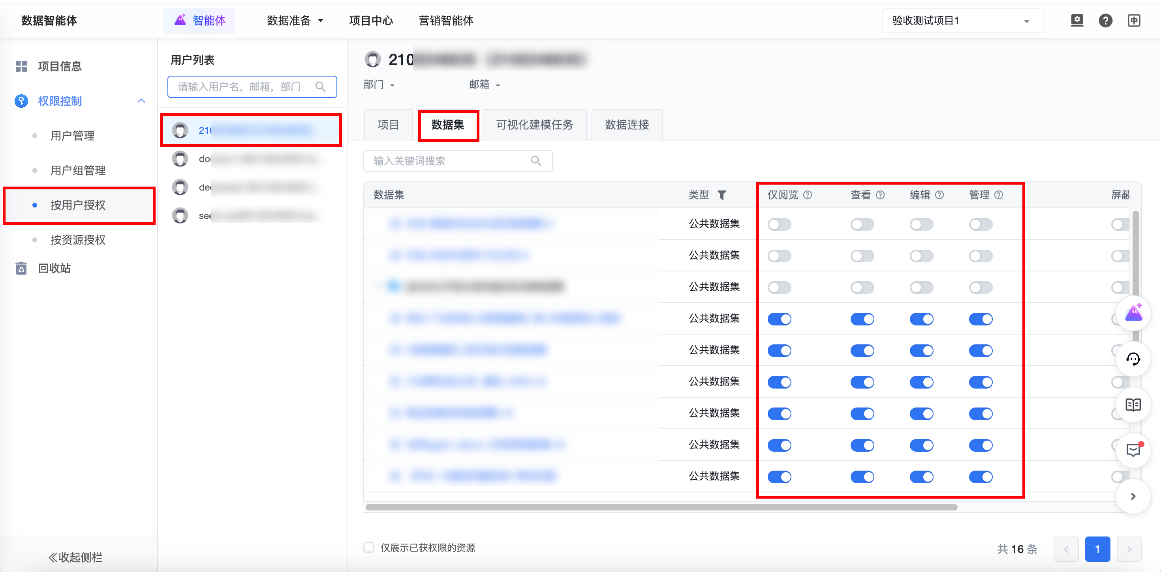Collapse the 权限控制 section

[141, 101]
